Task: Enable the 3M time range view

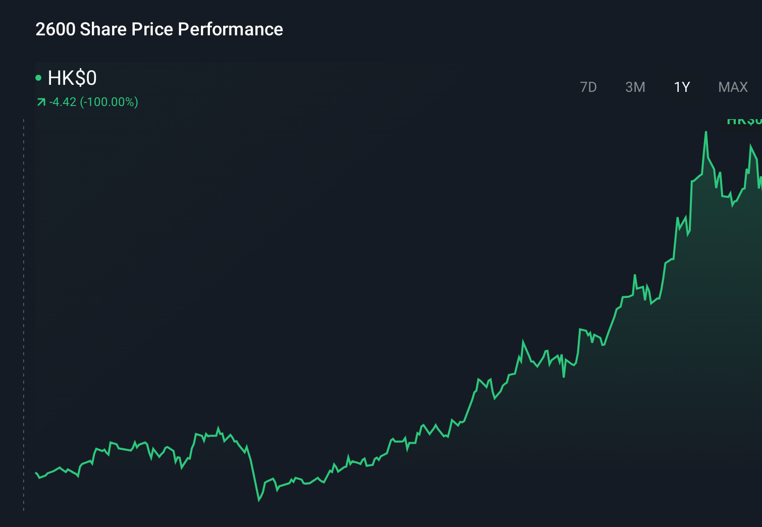Action: 635,87
